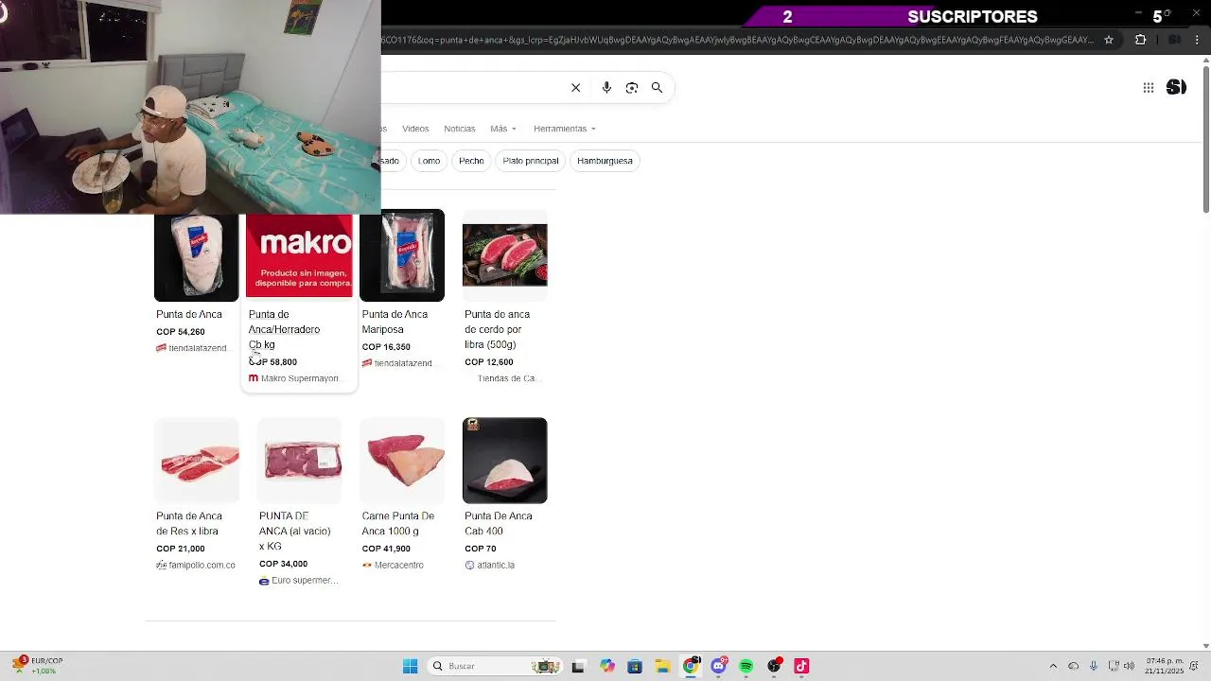Image resolution: width=1211 pixels, height=681 pixels.
Task: Open the Google account avatar on the page
Action: coord(1176,88)
